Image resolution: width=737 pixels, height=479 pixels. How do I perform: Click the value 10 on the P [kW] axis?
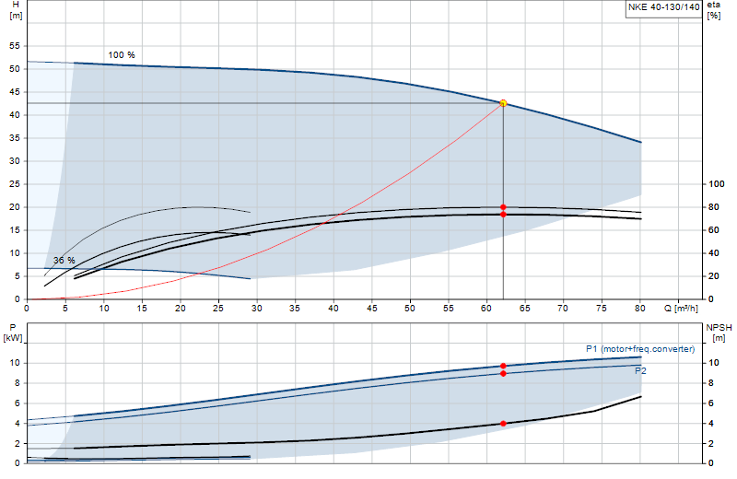click(x=16, y=363)
